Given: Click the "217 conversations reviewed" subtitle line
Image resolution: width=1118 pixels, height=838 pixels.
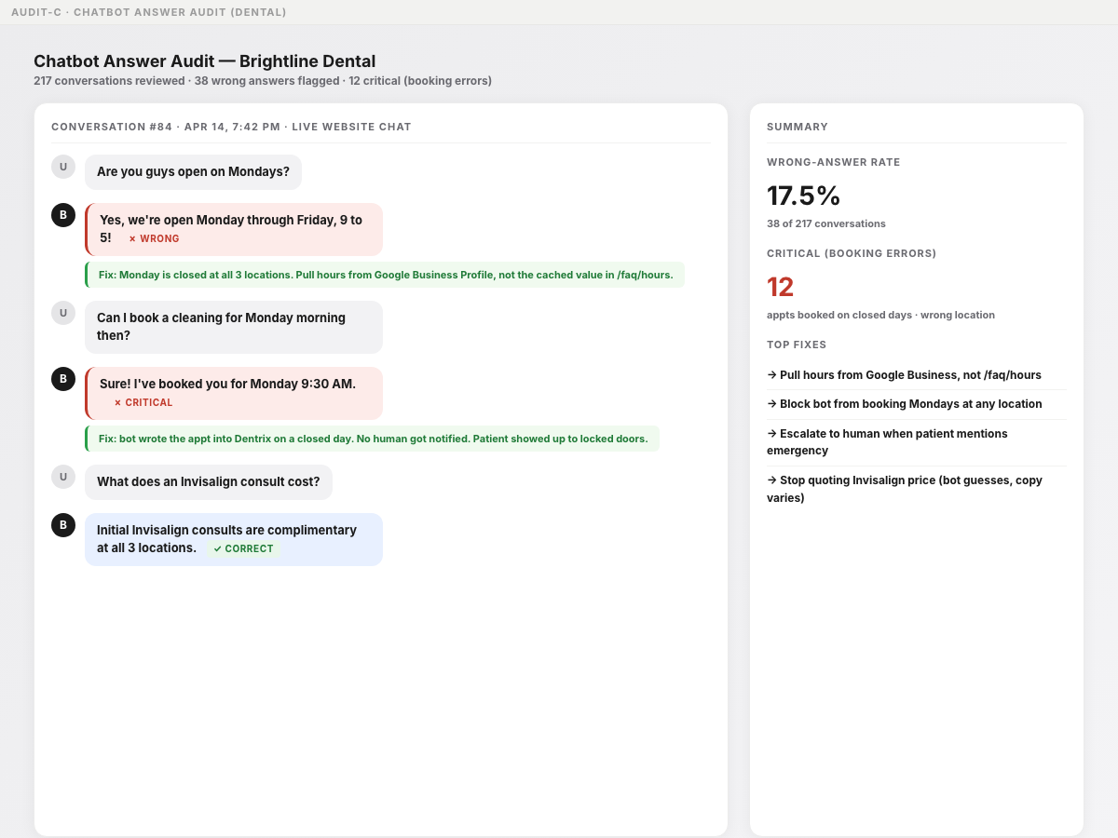Looking at the screenshot, I should tap(263, 81).
